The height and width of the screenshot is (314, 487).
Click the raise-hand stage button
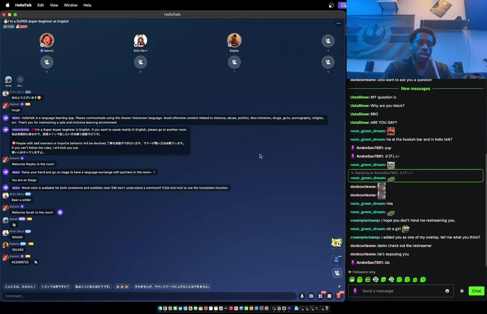point(337,273)
